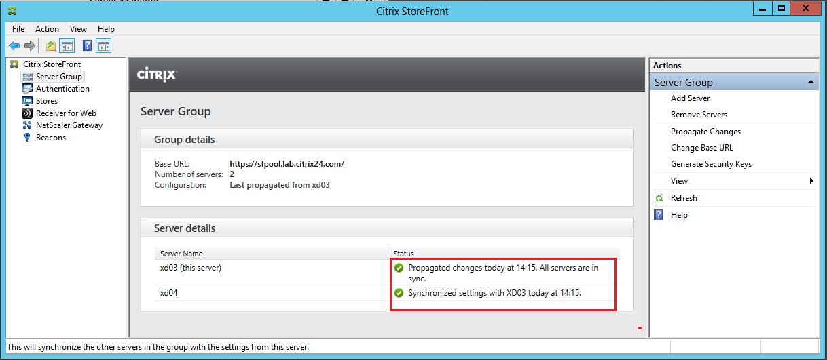Click green check icon for xd04 status
This screenshot has width=827, height=360.
pos(399,293)
